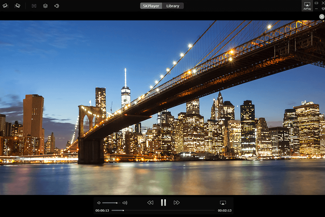Viewport: 325px width, 217px height.
Task: Rotate the video clockwise
Action: [x=17, y=6]
